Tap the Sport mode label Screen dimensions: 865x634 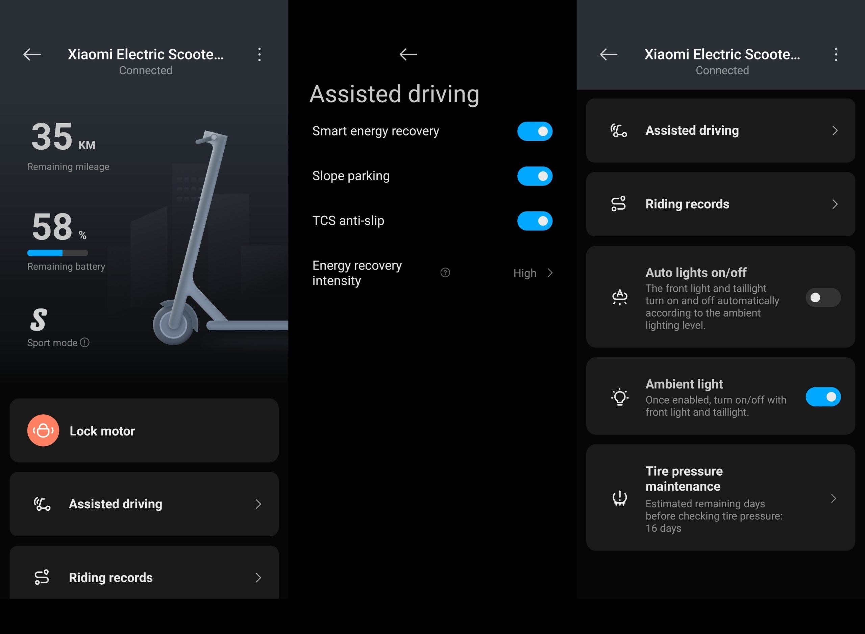(x=52, y=343)
